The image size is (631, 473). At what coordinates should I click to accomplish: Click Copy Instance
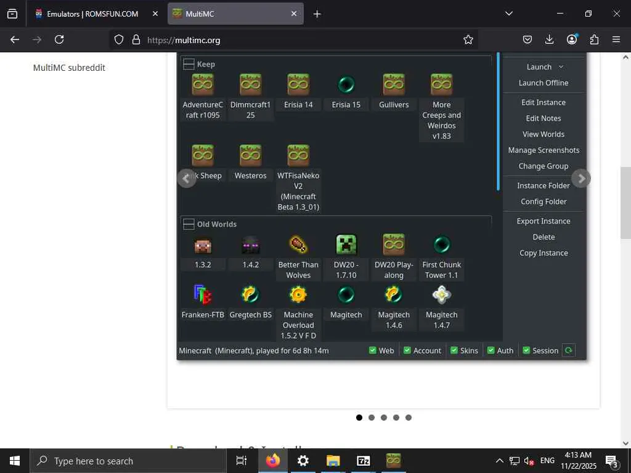pos(543,253)
